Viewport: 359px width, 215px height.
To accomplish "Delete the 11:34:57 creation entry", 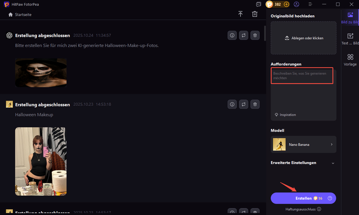I will pos(255,35).
